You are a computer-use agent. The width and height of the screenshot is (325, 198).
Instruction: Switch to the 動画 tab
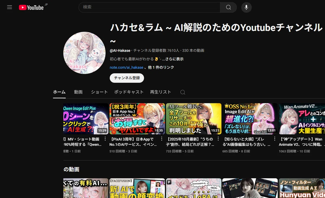coord(78,92)
